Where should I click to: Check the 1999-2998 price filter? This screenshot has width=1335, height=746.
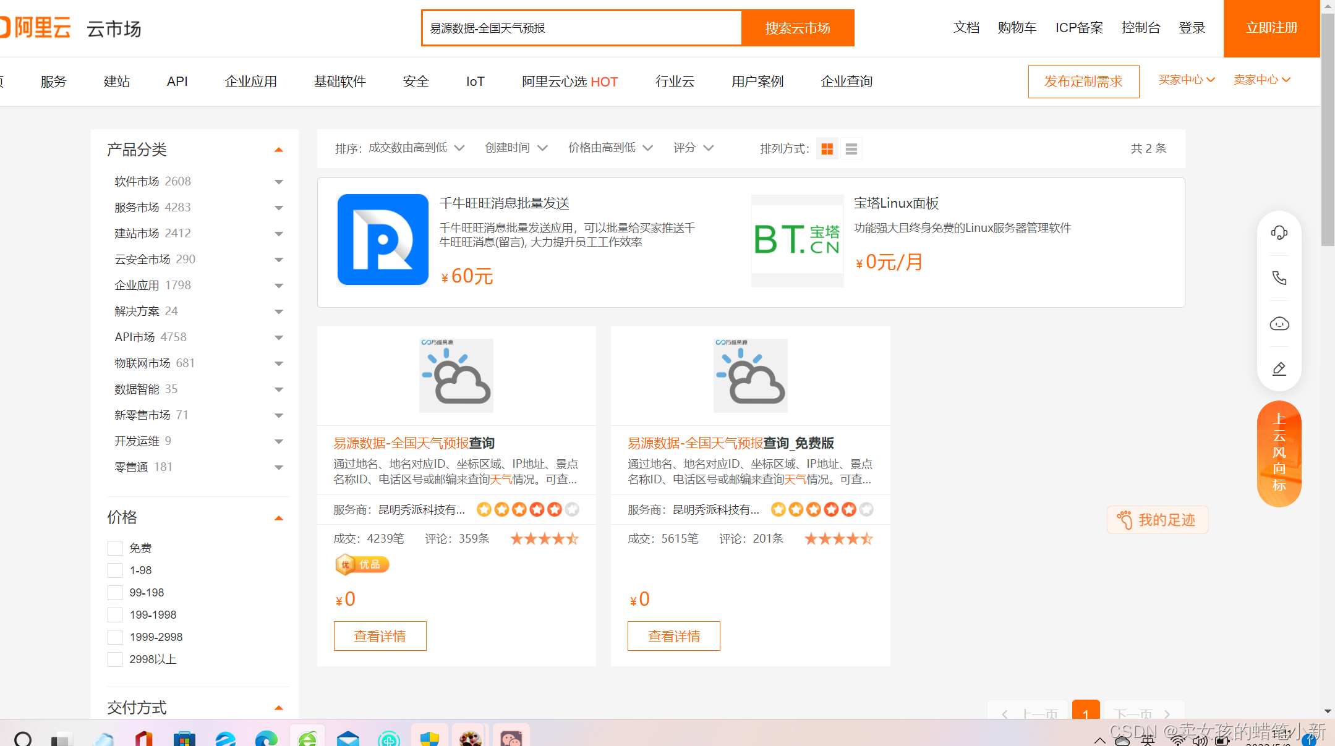click(x=115, y=637)
